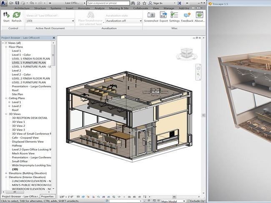
Task: Open the Collaborate ribbon tab
Action: 141,8
